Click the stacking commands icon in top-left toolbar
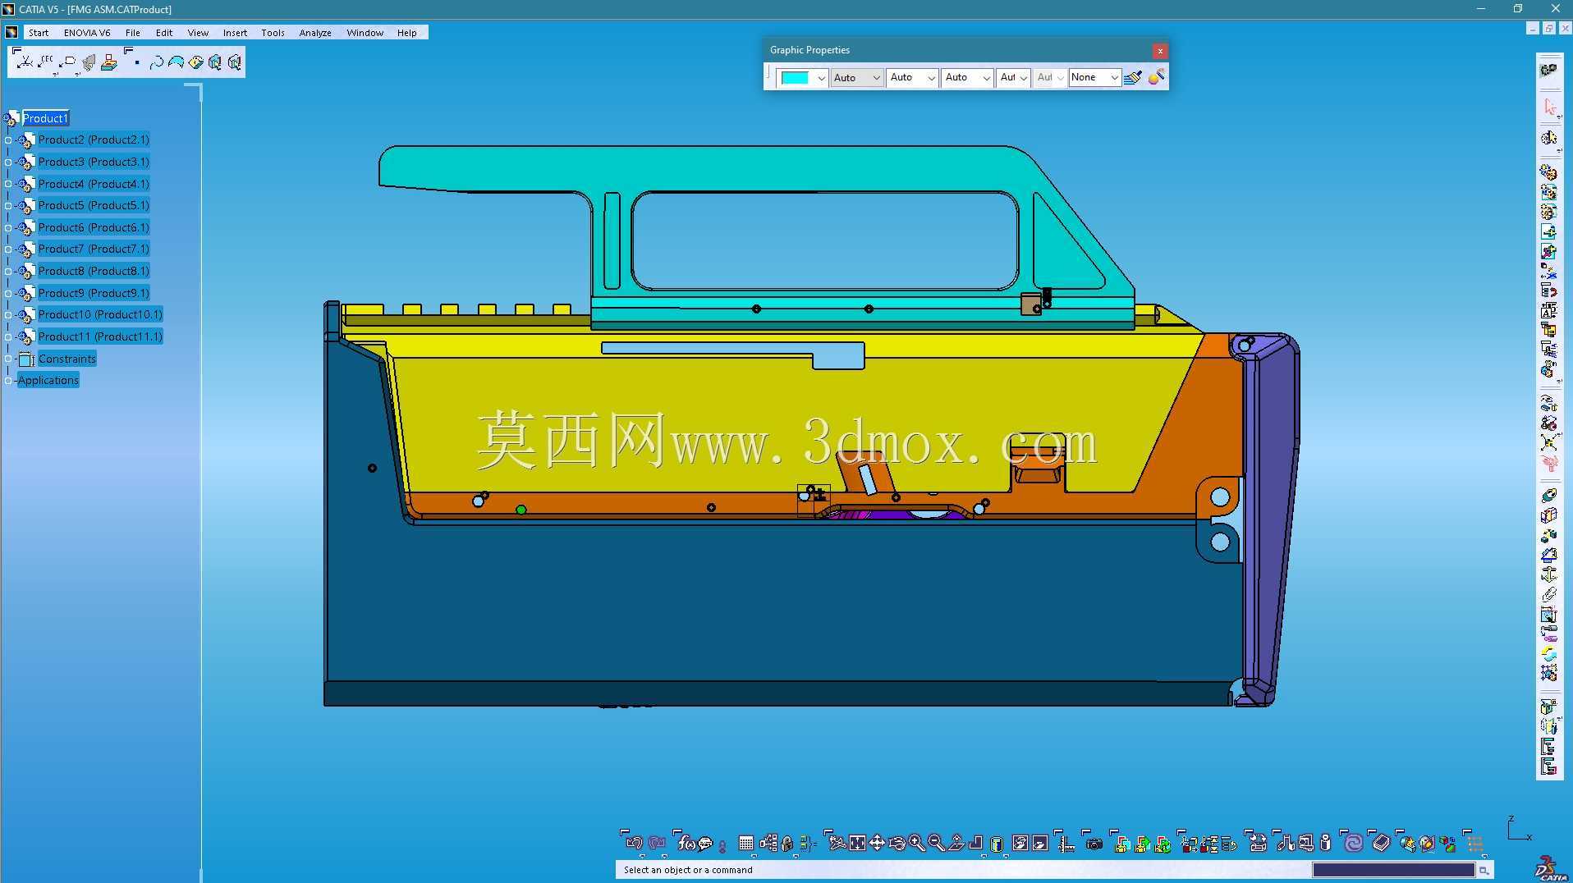 pos(108,62)
